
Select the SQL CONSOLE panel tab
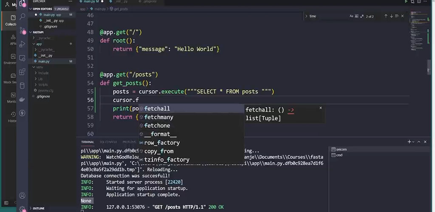tap(108, 142)
